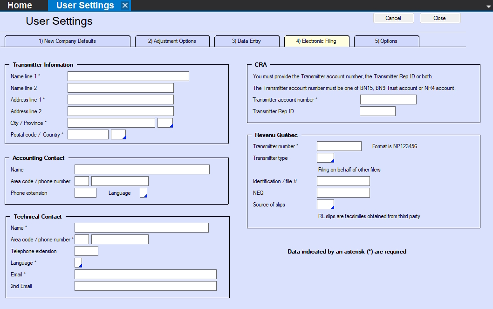The height and width of the screenshot is (309, 493).
Task: Select the Revenu Québec Transmitter number field
Action: click(x=339, y=146)
